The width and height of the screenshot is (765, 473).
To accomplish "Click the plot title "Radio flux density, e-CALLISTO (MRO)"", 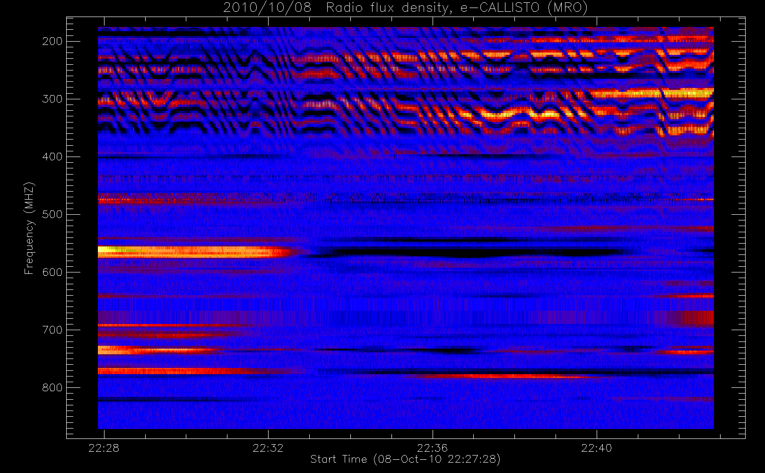I will coord(457,8).
